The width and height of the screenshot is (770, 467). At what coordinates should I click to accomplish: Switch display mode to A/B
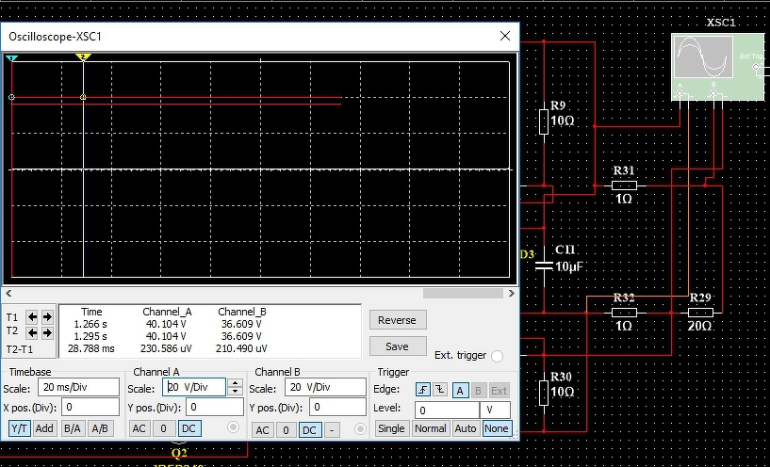pyautogui.click(x=100, y=428)
